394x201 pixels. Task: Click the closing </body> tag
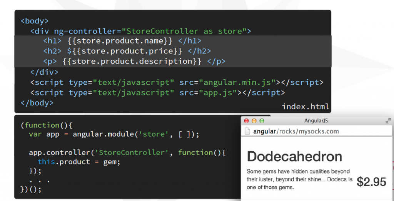click(37, 103)
